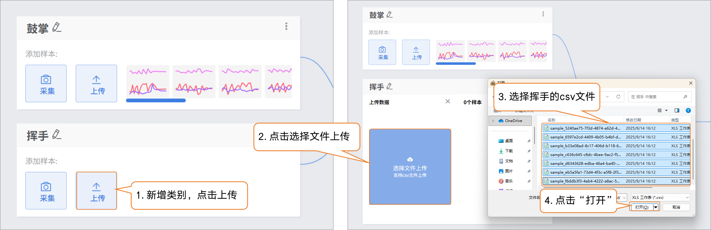Close the 上传数据 upload panel

pos(448,101)
